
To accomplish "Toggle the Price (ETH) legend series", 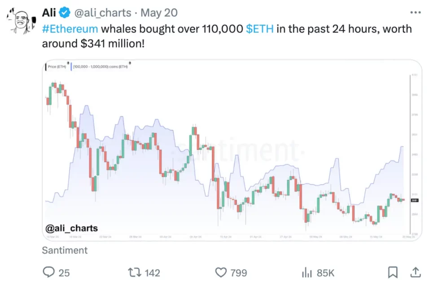I will (57, 65).
